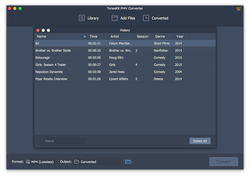Select Napoleon Dynamite entry
The height and width of the screenshot is (177, 250).
(125, 72)
